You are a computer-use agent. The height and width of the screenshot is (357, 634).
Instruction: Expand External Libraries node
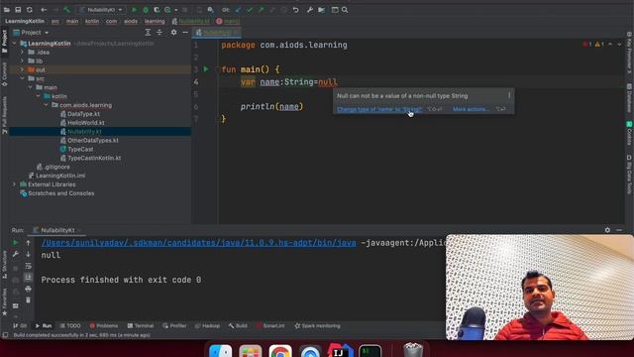15,184
